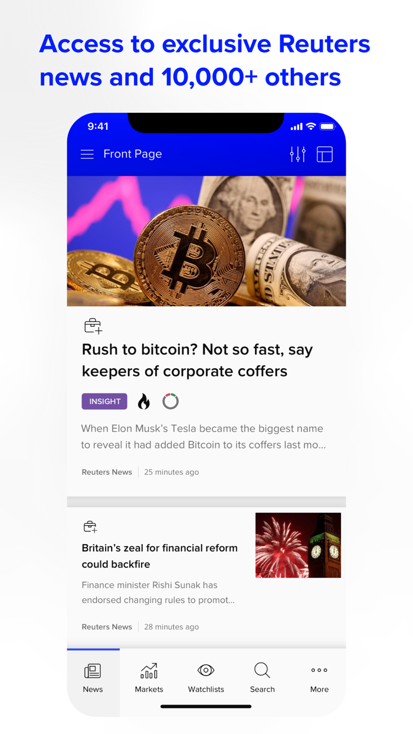Tap the briefcase-plus icon above the Britain article

click(x=90, y=526)
